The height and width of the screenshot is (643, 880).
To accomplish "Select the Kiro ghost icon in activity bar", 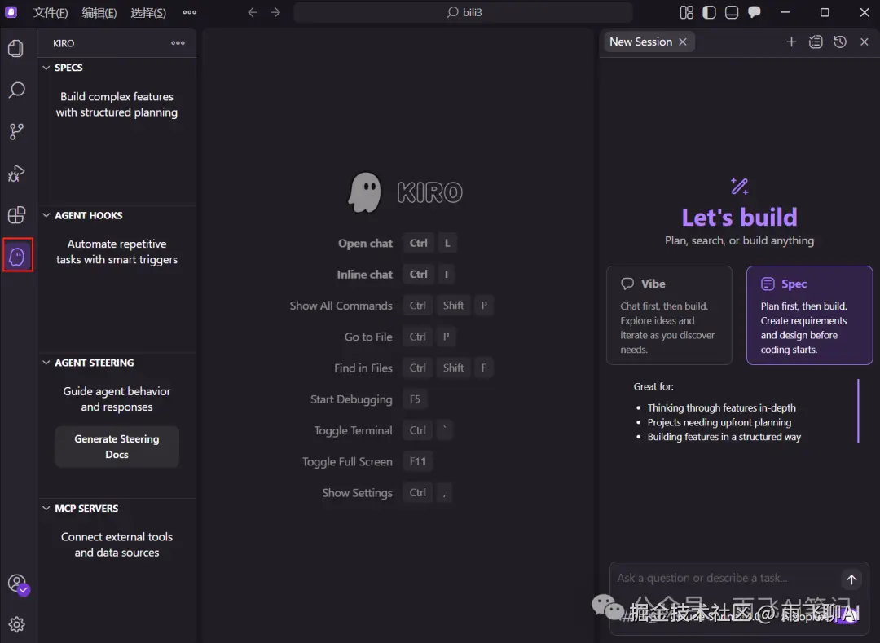I will (x=17, y=256).
